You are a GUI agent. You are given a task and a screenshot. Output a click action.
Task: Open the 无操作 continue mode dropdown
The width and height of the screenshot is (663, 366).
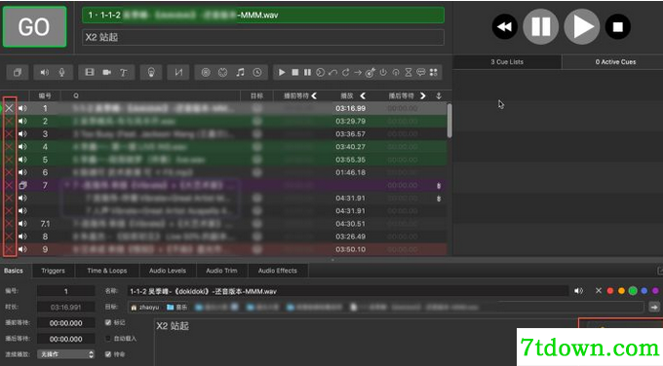pyautogui.click(x=66, y=354)
